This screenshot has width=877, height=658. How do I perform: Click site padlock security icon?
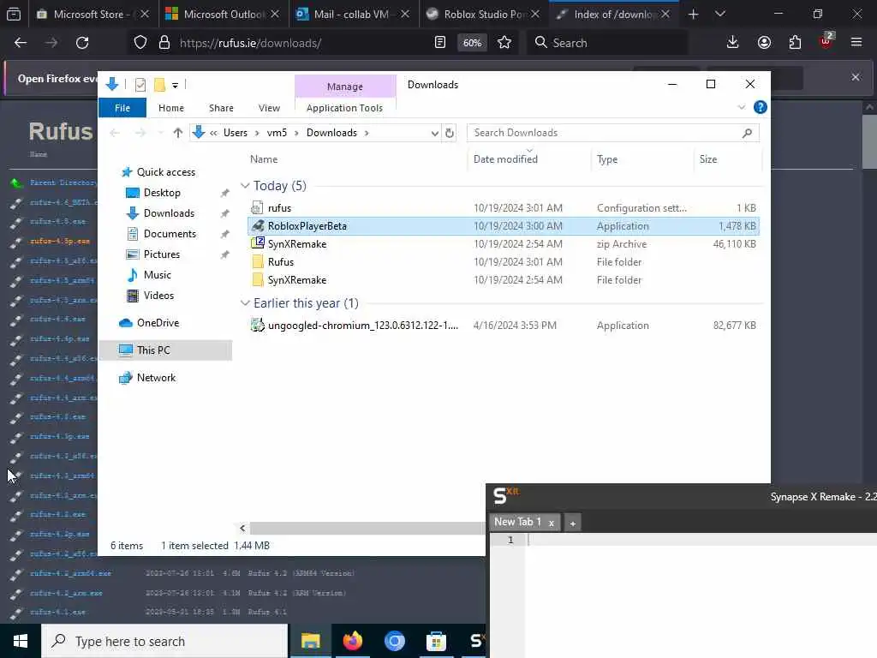coord(164,43)
